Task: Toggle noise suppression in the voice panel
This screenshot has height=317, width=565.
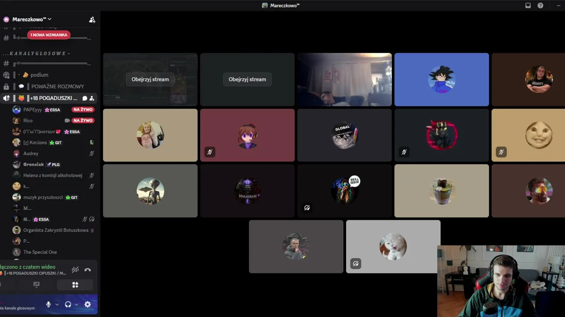Action: [75, 270]
